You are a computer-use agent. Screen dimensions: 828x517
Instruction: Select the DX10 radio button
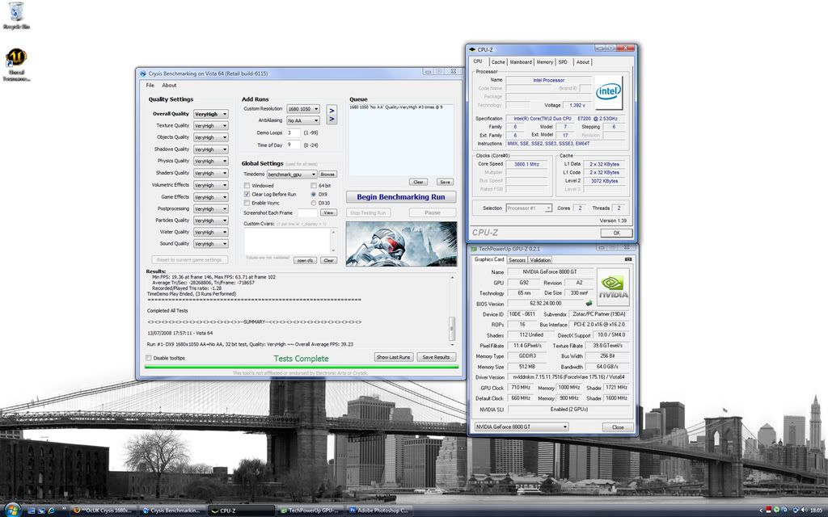coord(314,203)
